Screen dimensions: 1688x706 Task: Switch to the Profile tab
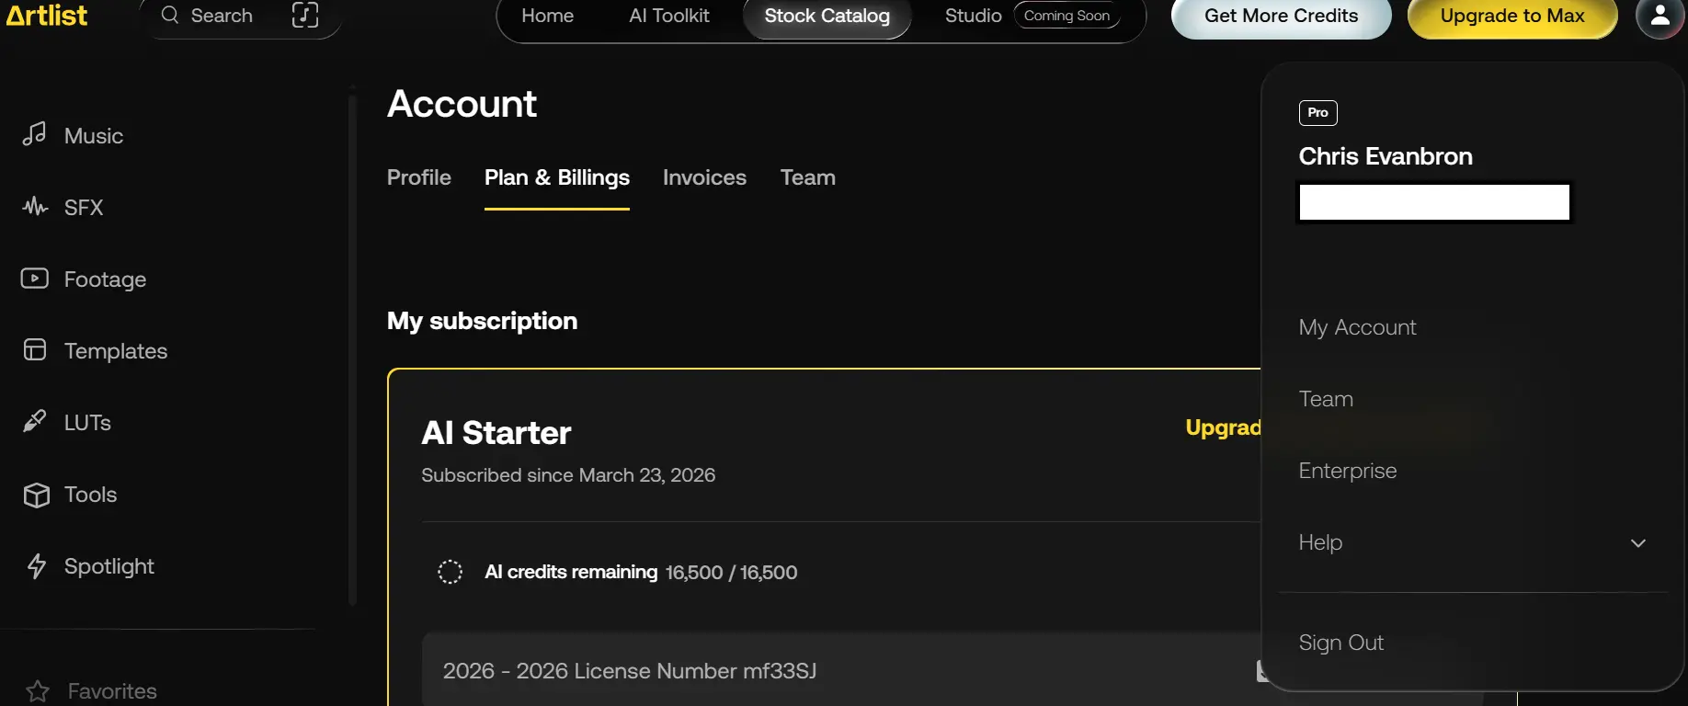tap(419, 177)
